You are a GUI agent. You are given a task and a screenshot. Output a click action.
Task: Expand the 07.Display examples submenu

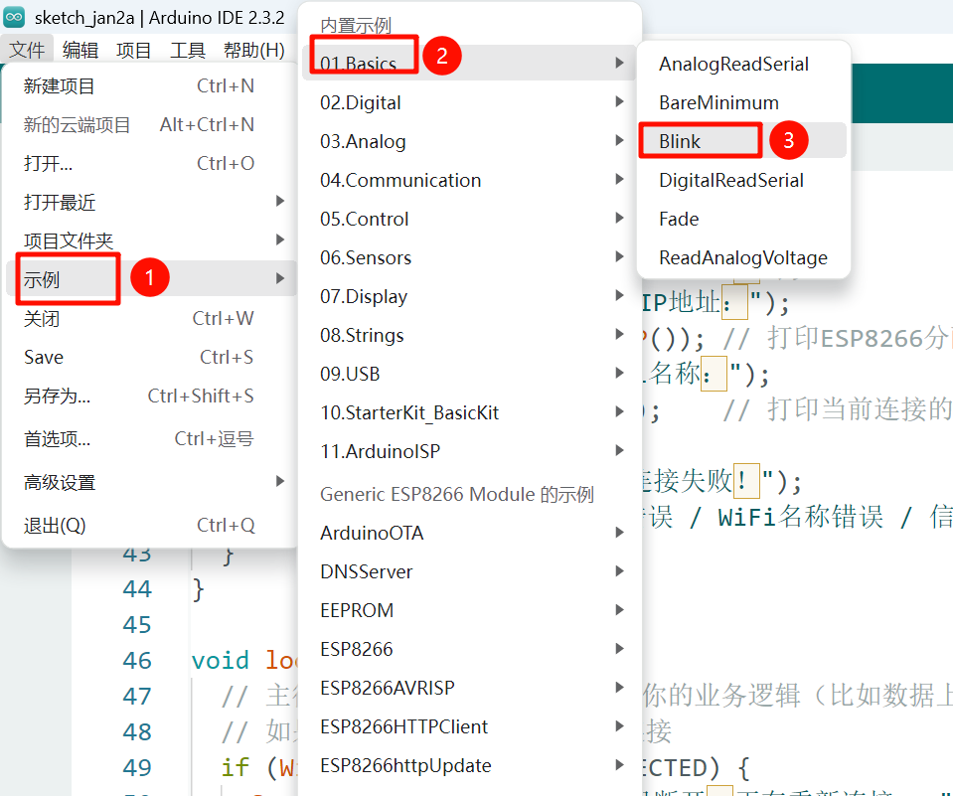pyautogui.click(x=469, y=296)
